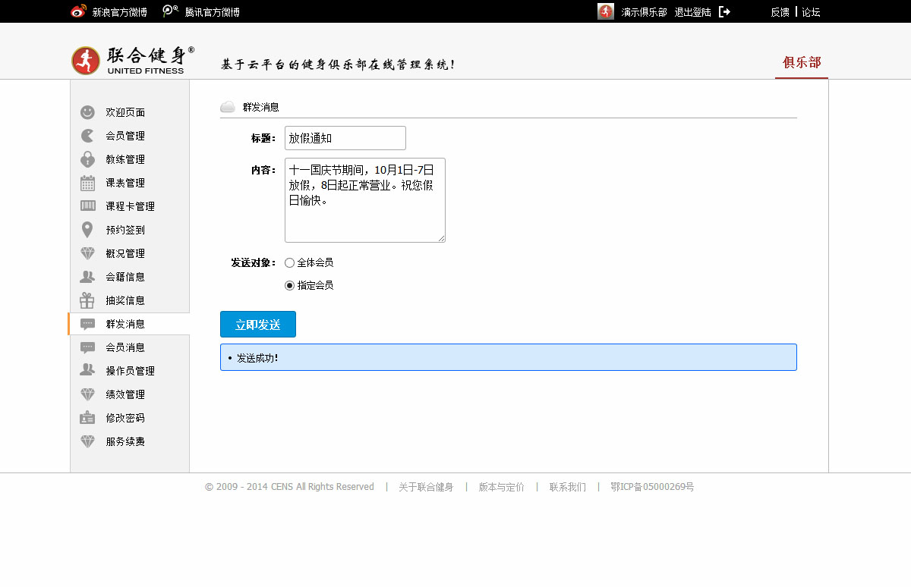Click the Sina Weibo logo icon
This screenshot has height=587, width=911.
[x=79, y=11]
